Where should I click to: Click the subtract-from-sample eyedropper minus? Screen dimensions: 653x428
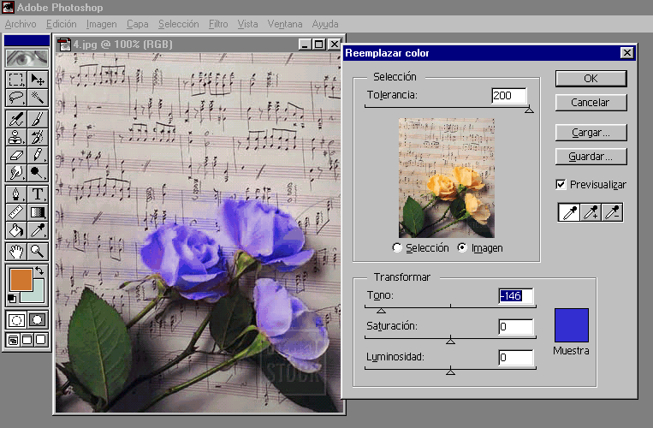click(x=612, y=213)
